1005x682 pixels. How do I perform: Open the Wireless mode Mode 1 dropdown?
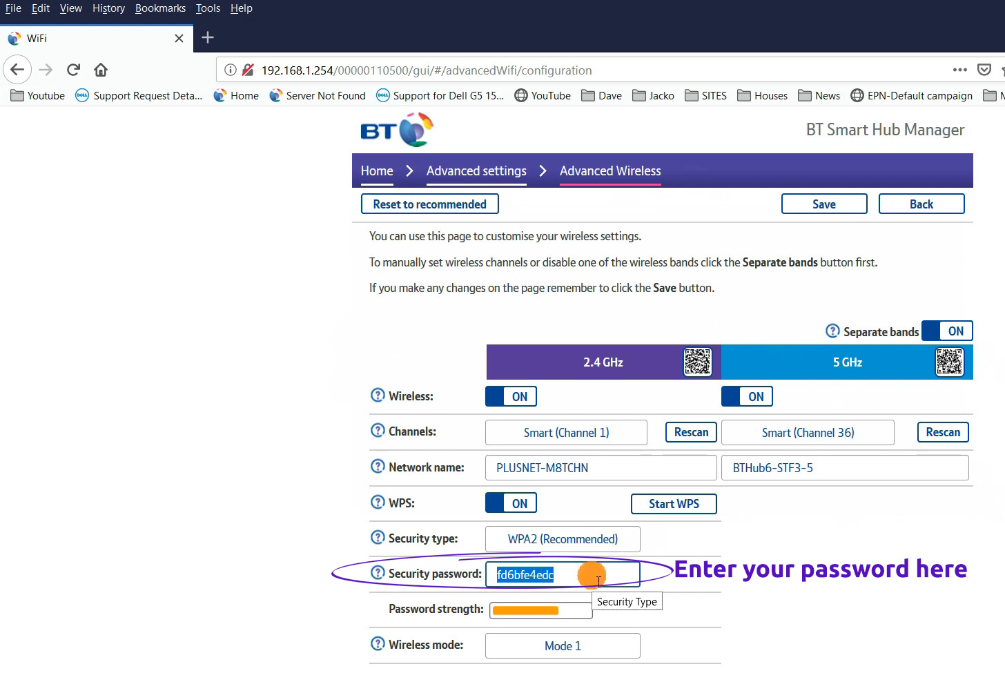click(563, 646)
